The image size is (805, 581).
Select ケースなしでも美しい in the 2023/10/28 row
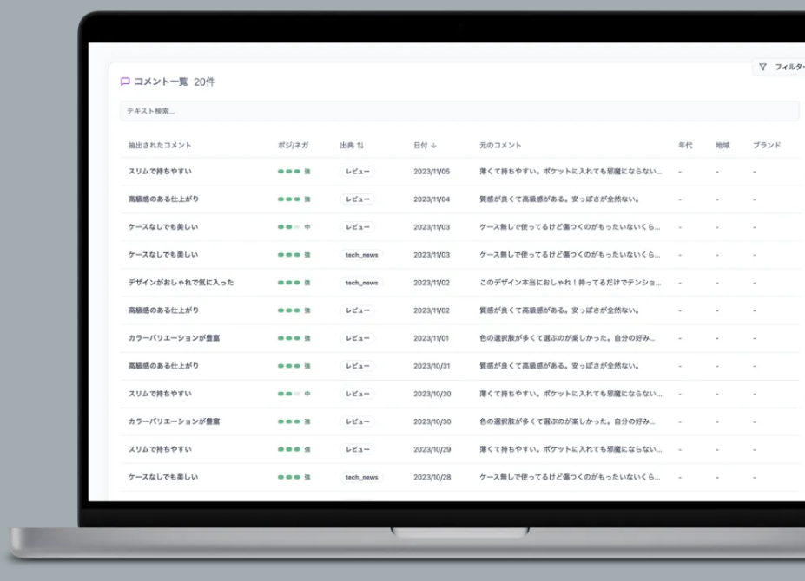click(163, 478)
